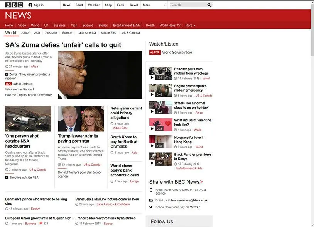
Task: Click the Zuma main story image
Action: [100, 75]
